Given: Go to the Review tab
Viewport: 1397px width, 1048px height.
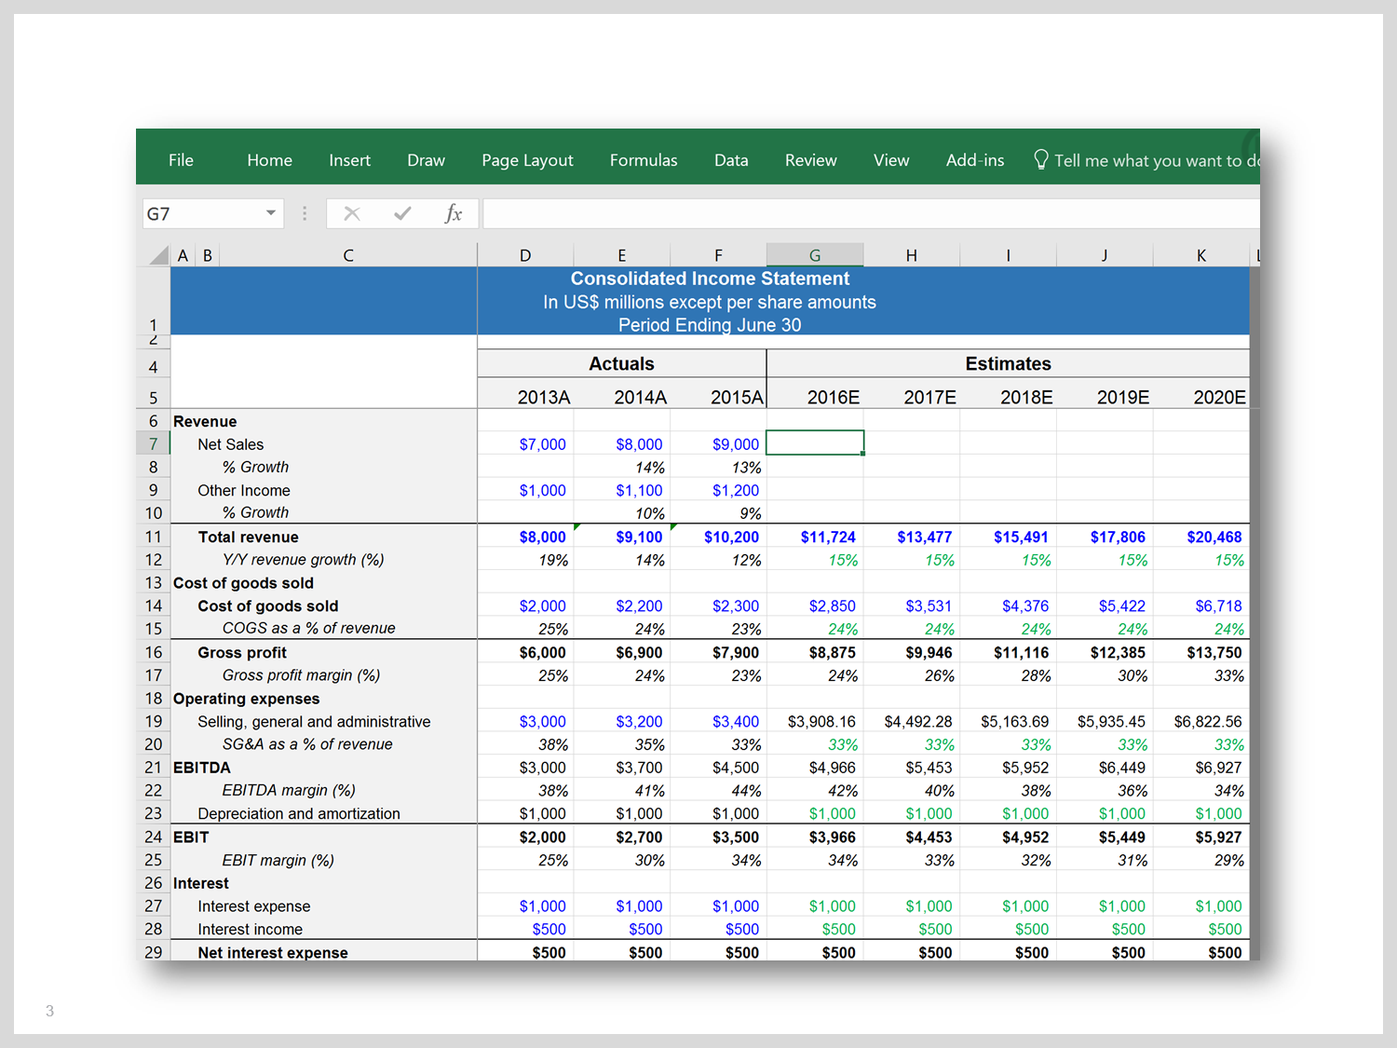Looking at the screenshot, I should (x=810, y=160).
